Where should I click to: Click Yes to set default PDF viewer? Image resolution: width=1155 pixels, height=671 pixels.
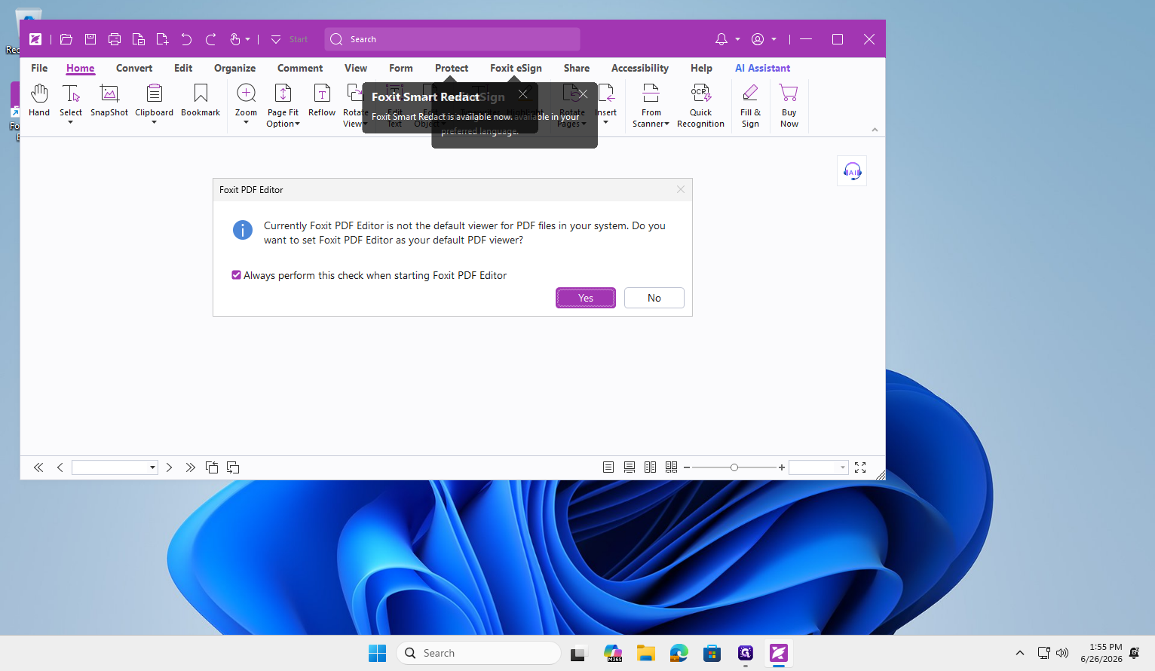586,298
